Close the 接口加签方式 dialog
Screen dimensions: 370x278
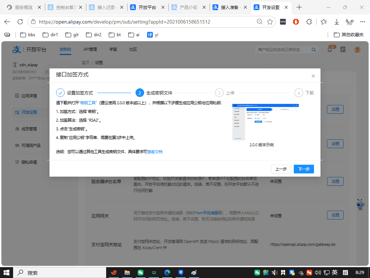pos(313,76)
